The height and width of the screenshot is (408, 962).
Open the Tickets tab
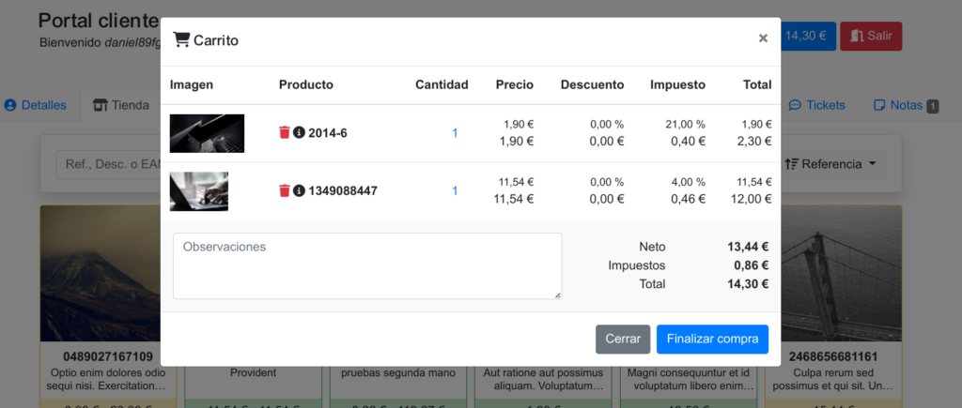tap(815, 105)
